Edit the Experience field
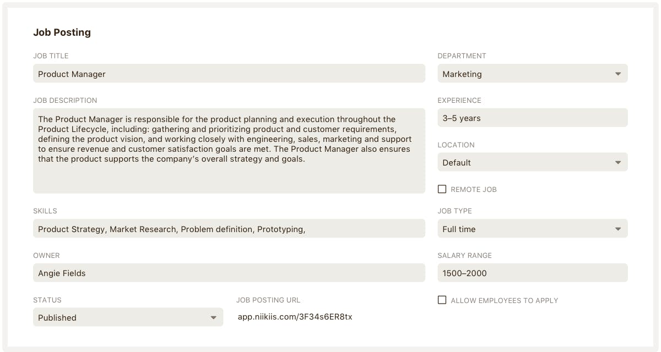 pyautogui.click(x=532, y=118)
